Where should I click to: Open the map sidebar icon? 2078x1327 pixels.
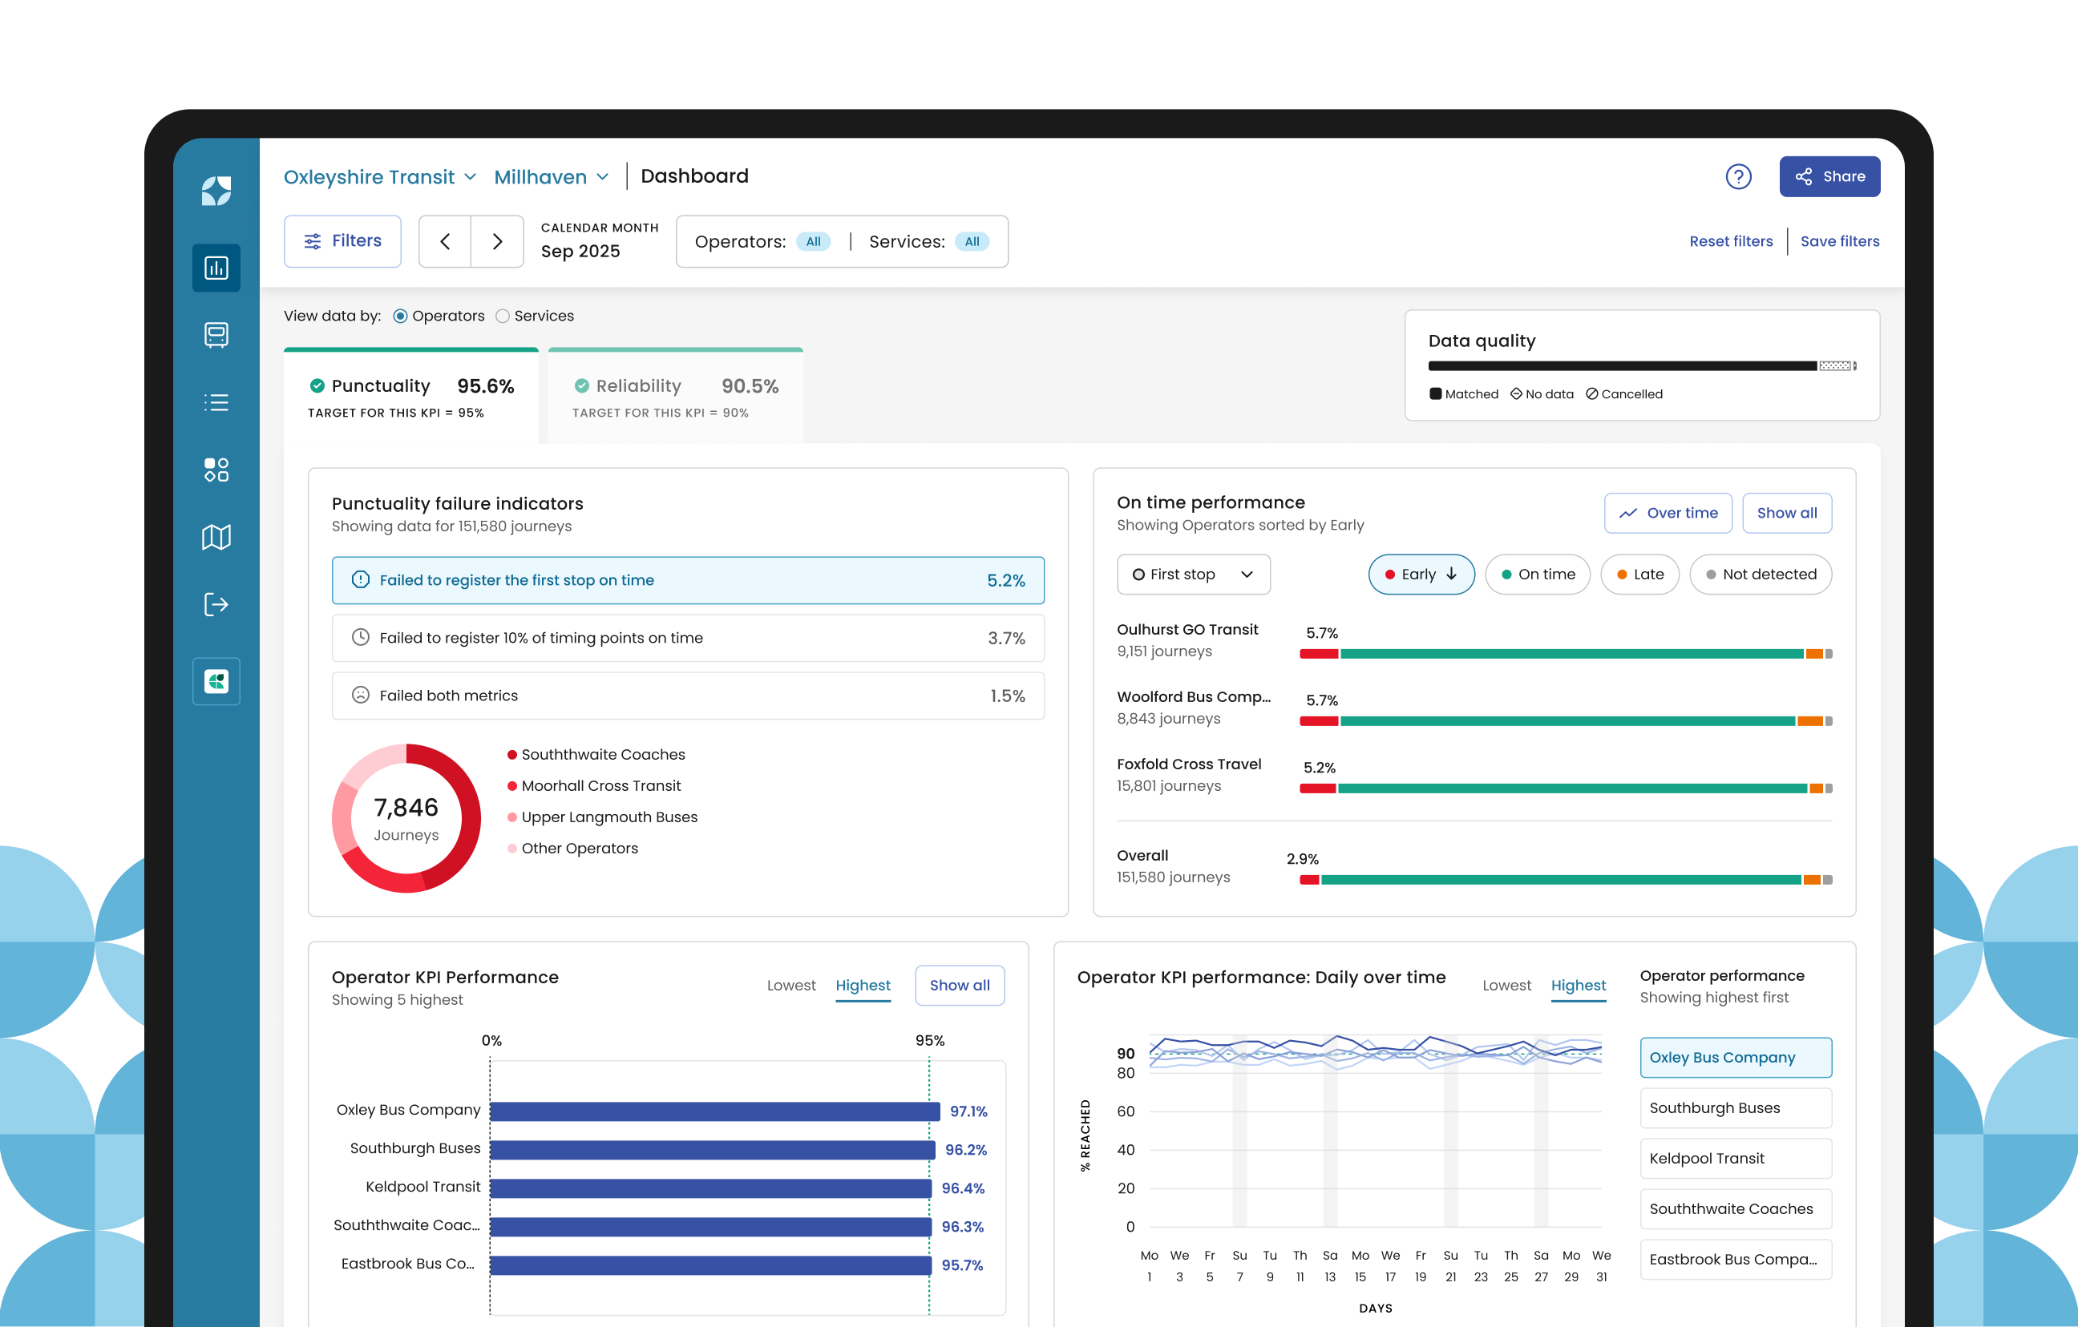216,537
